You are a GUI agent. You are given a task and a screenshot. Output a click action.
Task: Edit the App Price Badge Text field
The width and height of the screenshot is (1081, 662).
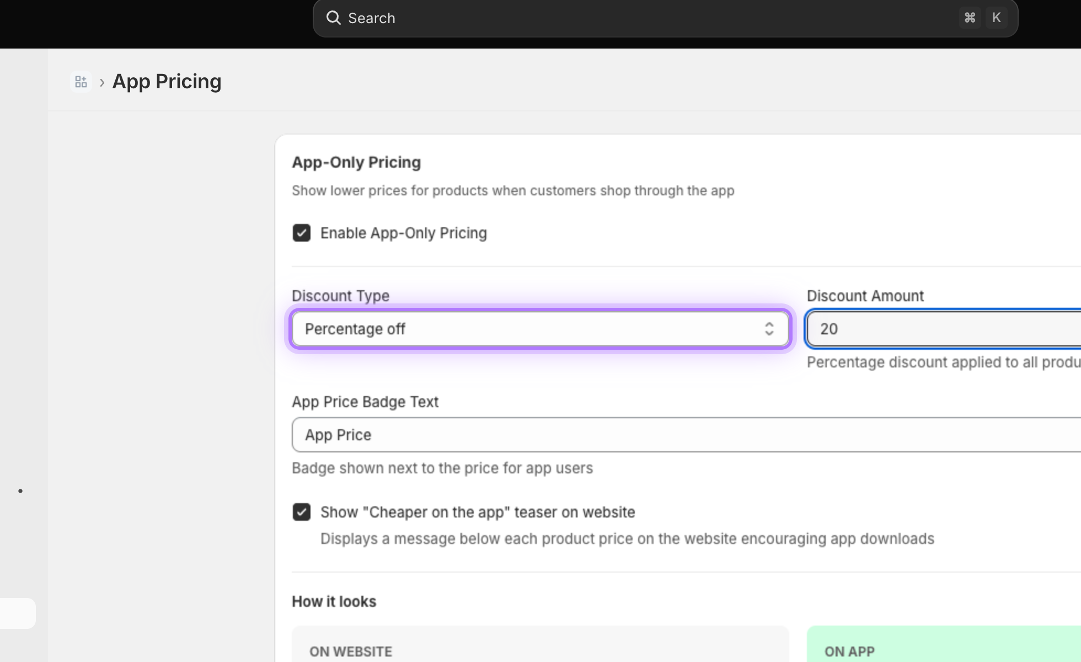point(686,435)
